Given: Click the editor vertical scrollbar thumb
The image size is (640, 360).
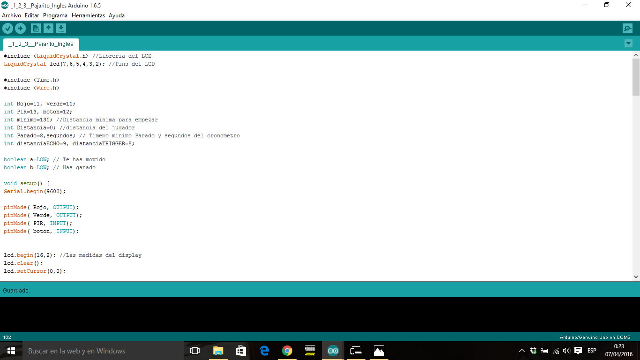Looking at the screenshot, I should pyautogui.click(x=636, y=77).
